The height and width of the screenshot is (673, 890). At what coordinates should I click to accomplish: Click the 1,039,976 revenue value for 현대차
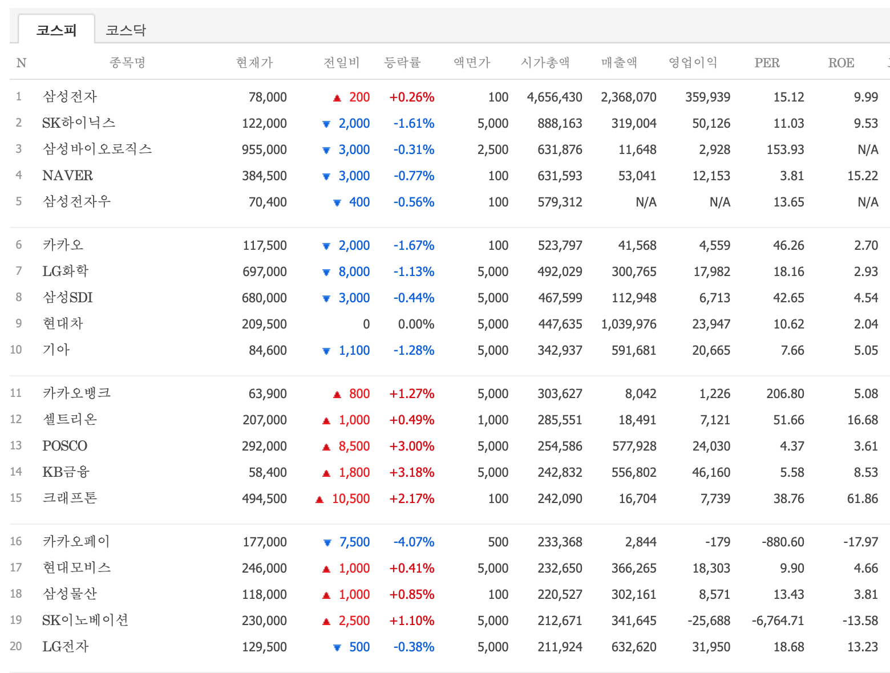(629, 324)
